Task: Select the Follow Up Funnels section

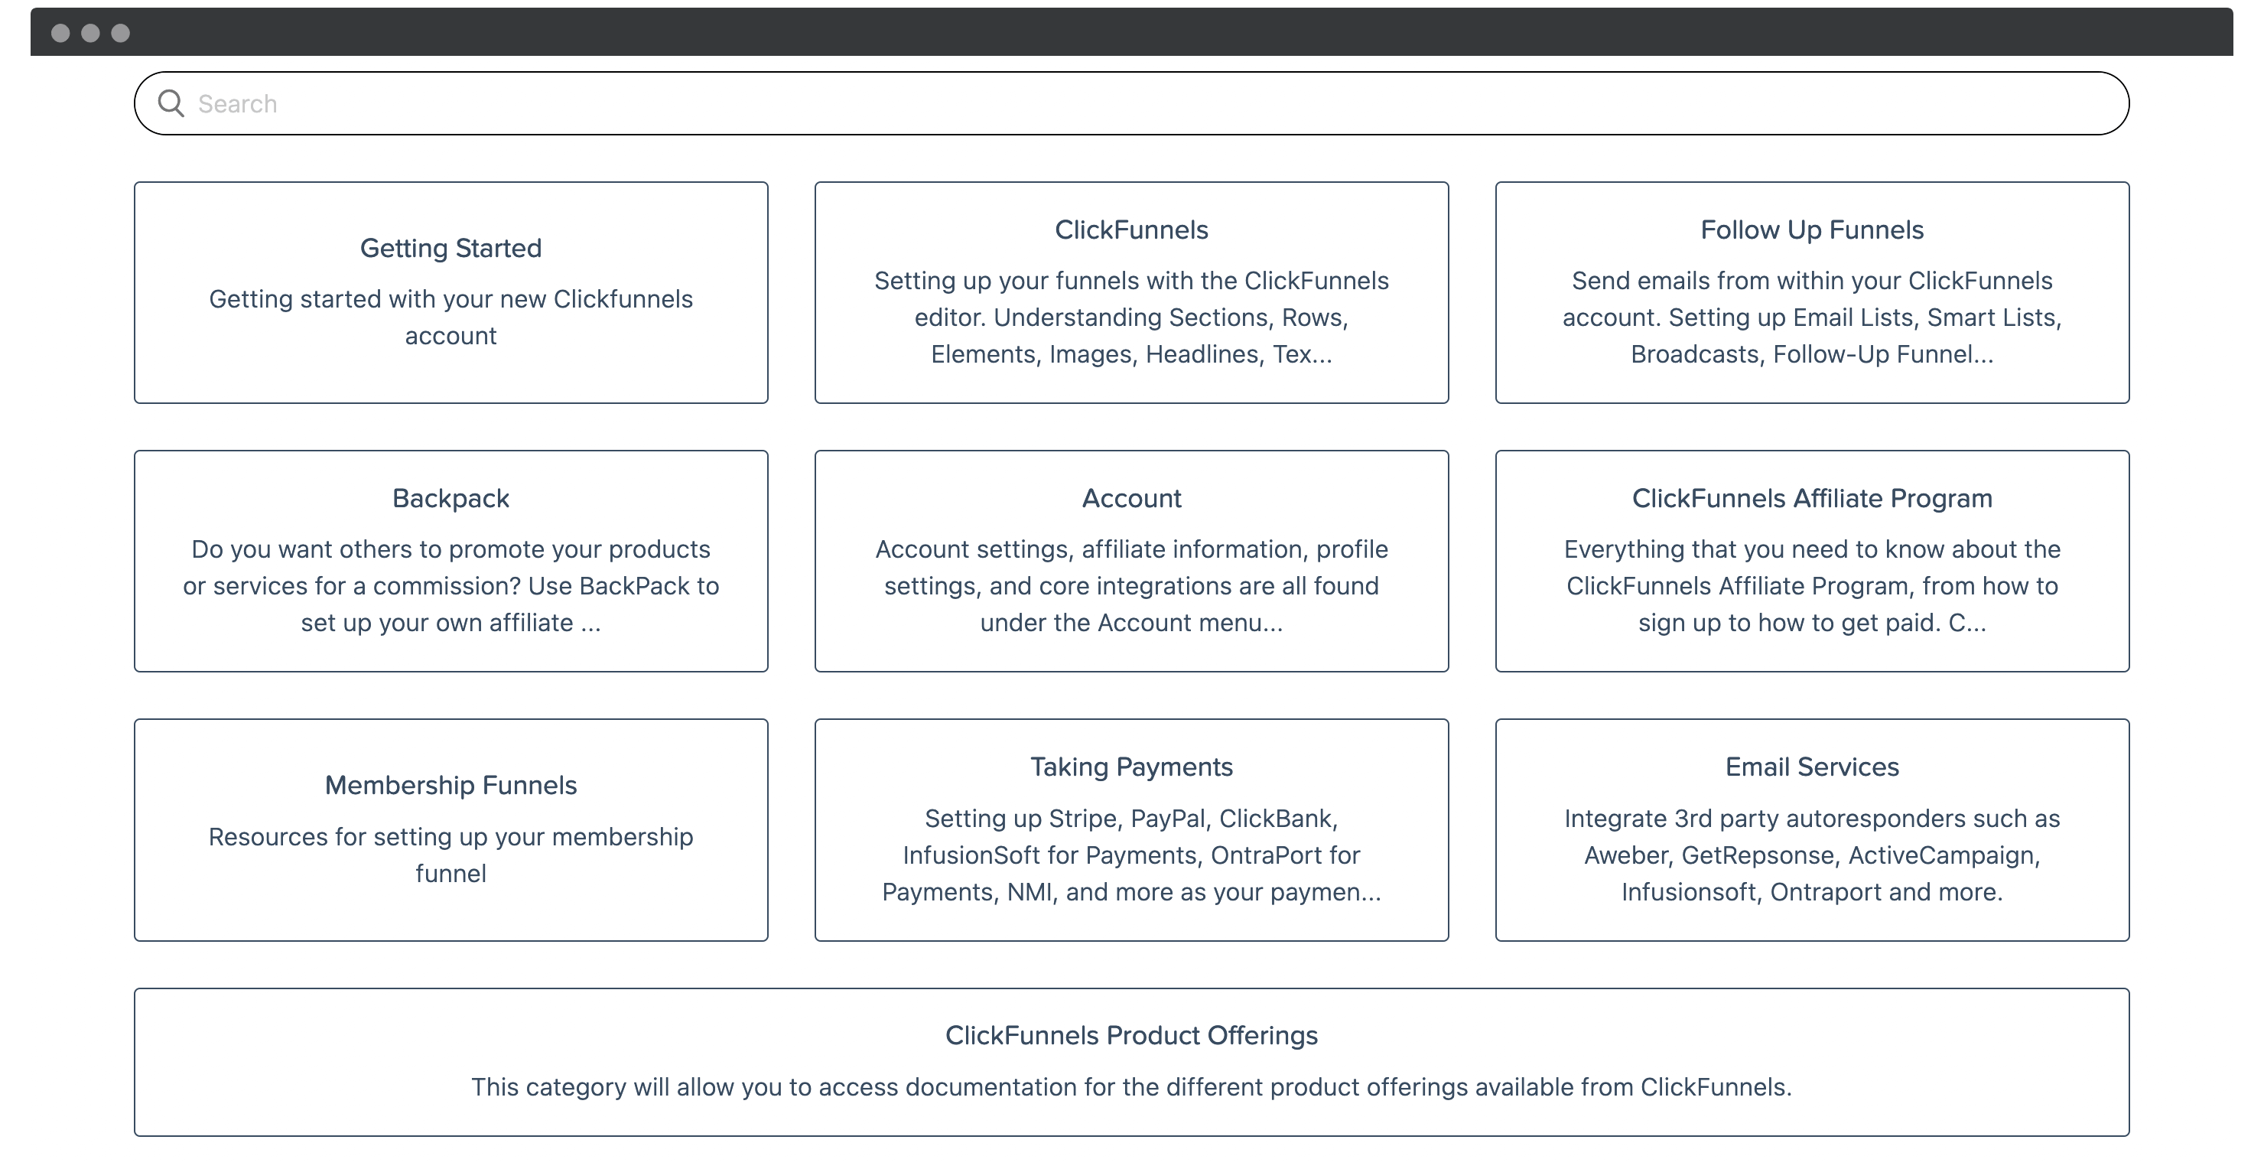Action: click(x=1811, y=292)
